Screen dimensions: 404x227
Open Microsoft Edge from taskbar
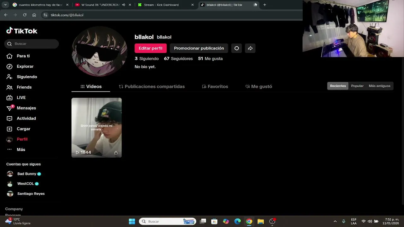click(x=238, y=221)
